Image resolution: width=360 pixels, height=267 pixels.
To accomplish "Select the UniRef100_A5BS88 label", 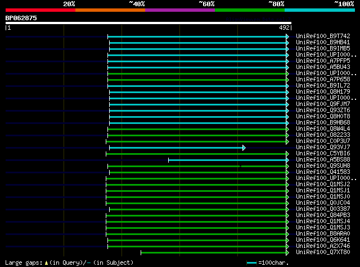I will click(323, 160).
